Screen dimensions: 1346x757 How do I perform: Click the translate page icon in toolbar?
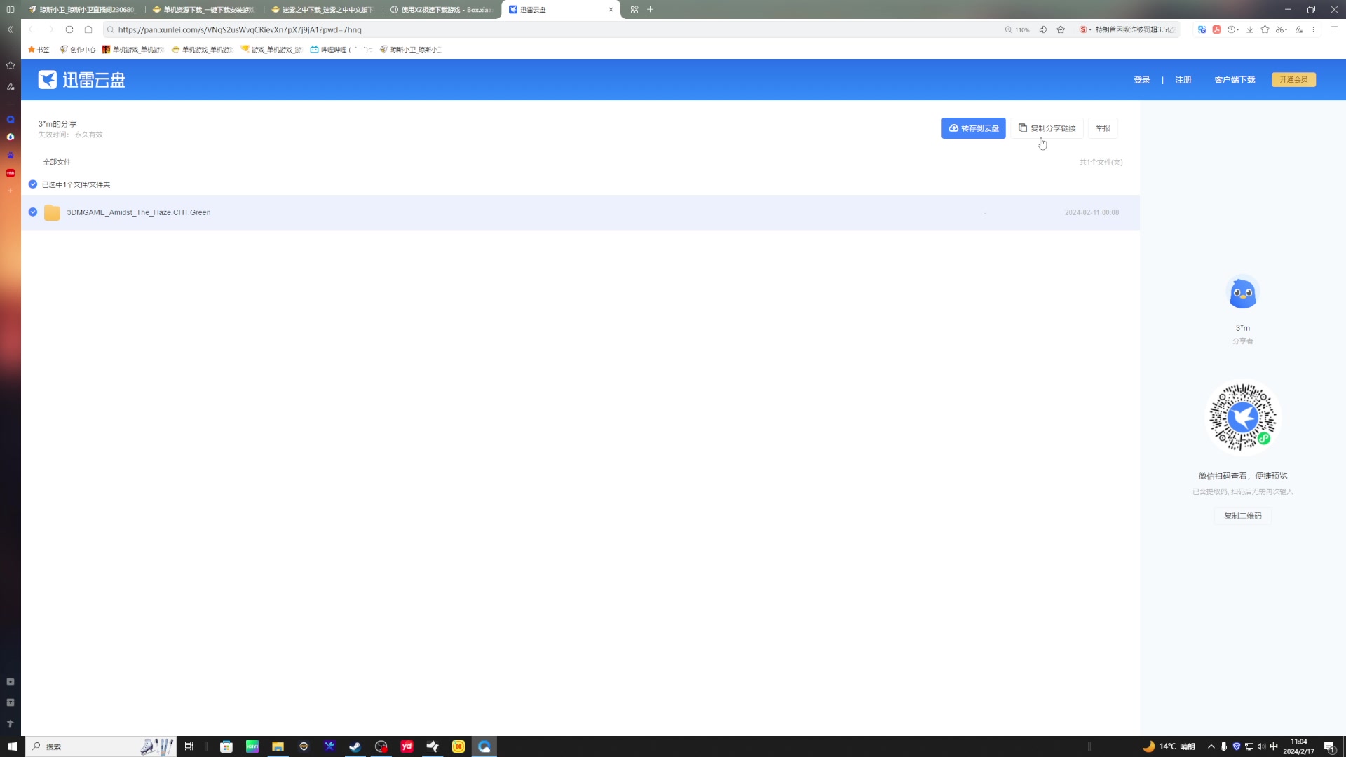point(1202,29)
